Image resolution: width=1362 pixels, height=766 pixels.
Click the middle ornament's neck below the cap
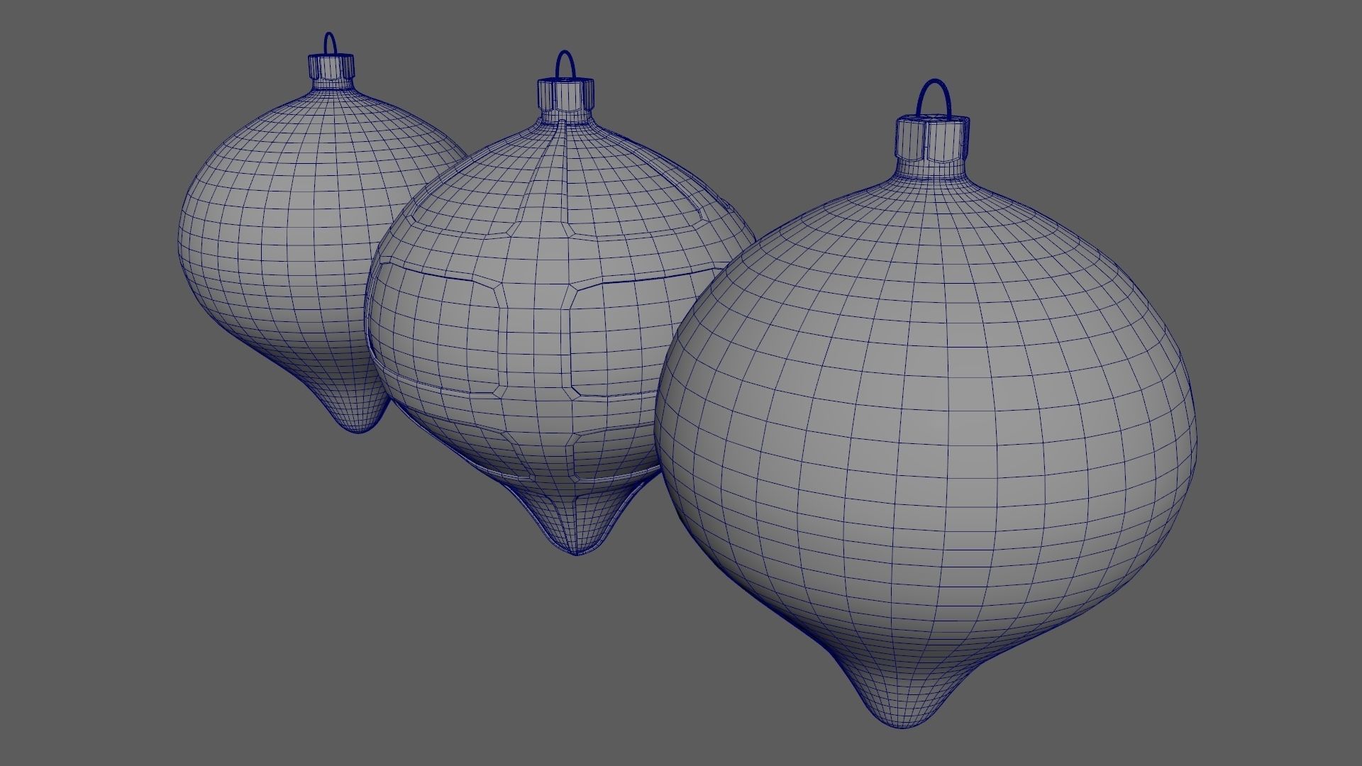pos(565,117)
